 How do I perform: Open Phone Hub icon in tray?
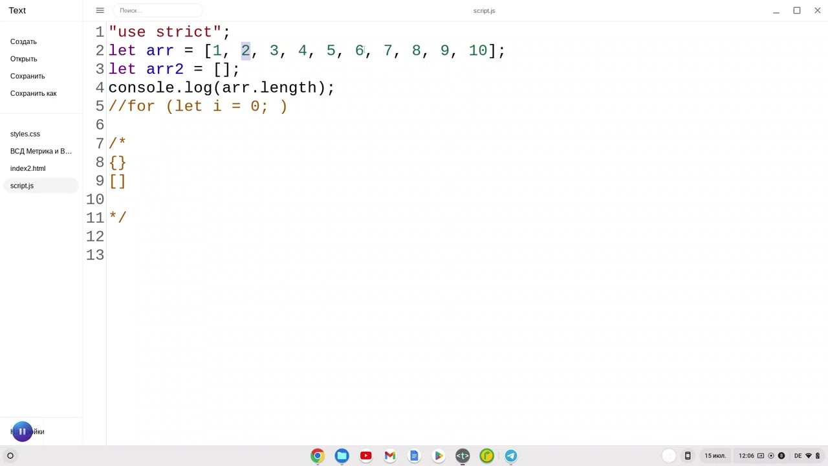688,456
